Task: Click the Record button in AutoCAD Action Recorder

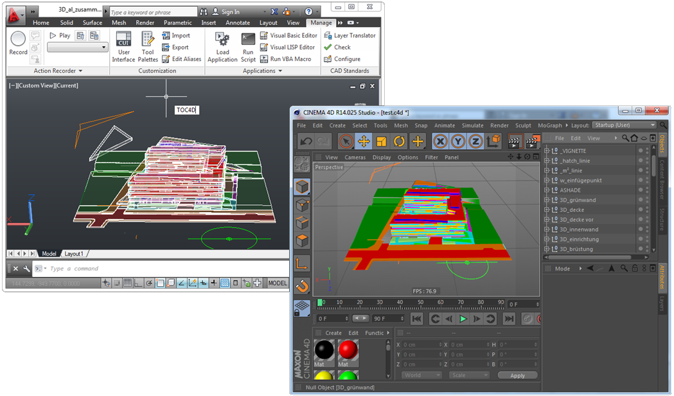Action: coord(18,43)
